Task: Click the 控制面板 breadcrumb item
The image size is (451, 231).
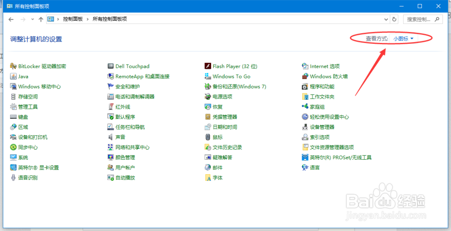Action: (x=73, y=19)
